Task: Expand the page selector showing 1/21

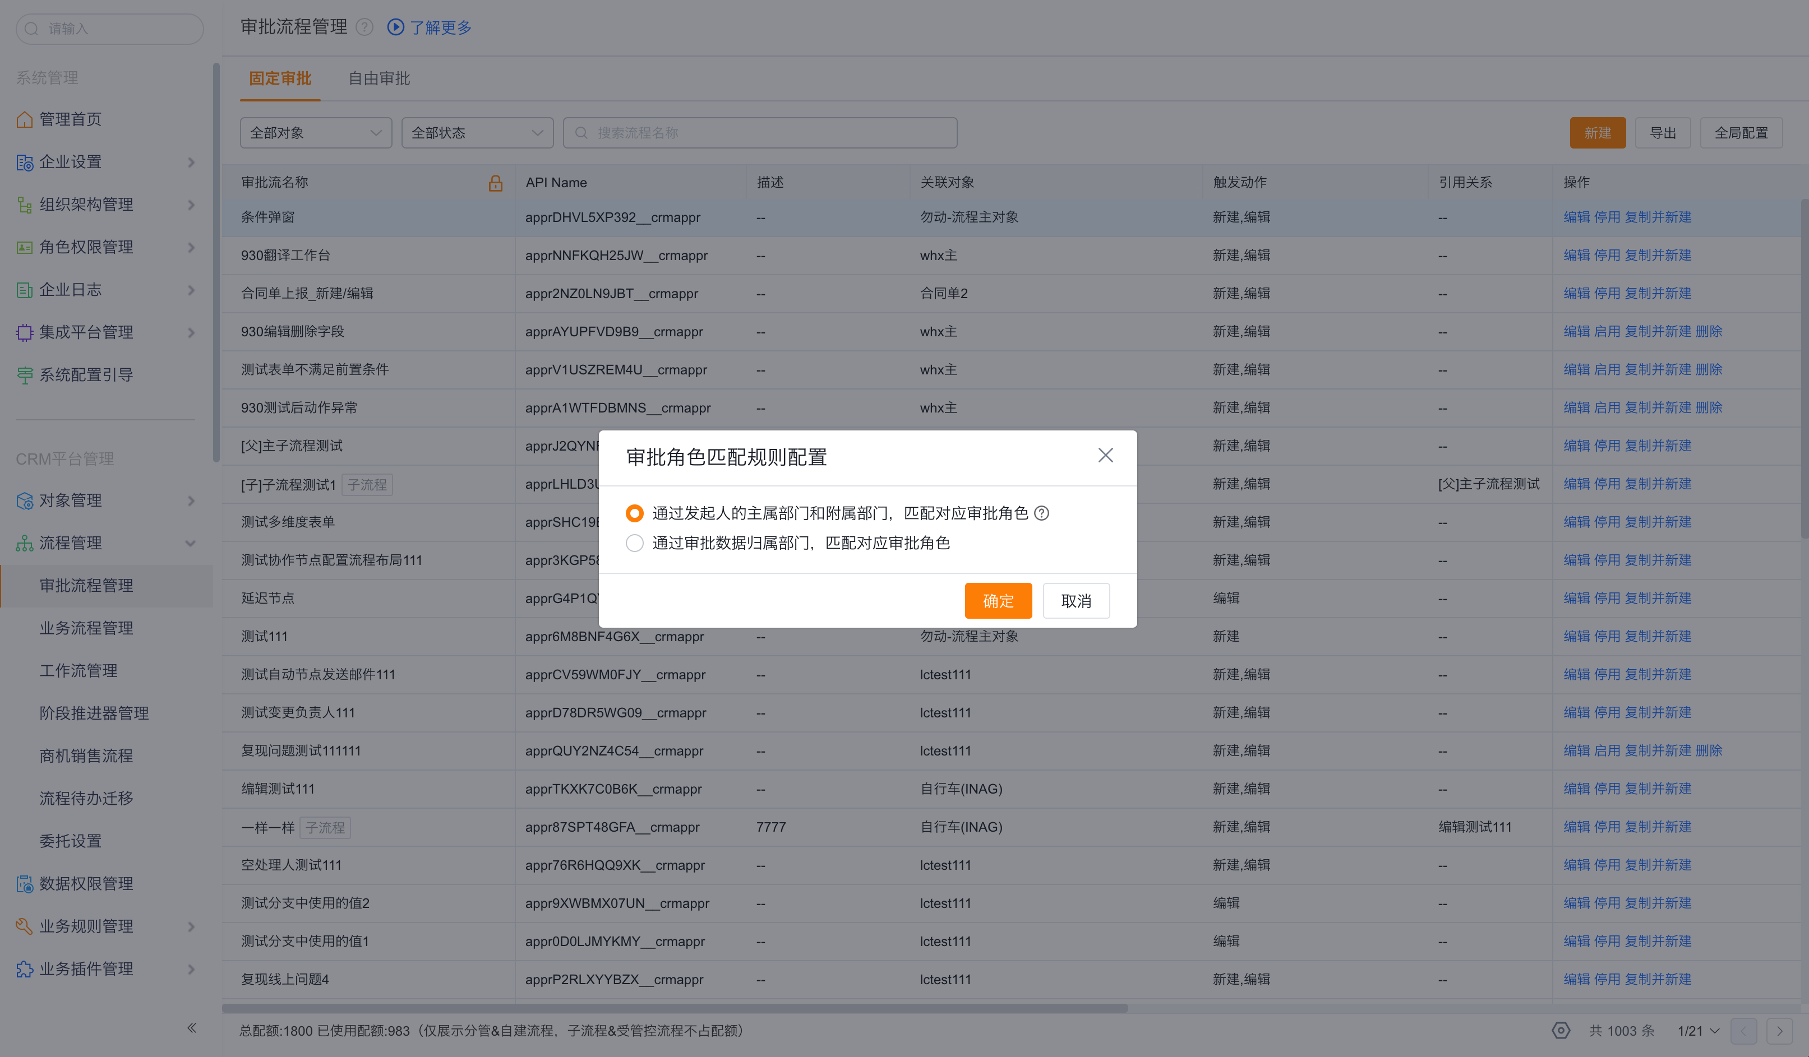Action: [x=1696, y=1031]
